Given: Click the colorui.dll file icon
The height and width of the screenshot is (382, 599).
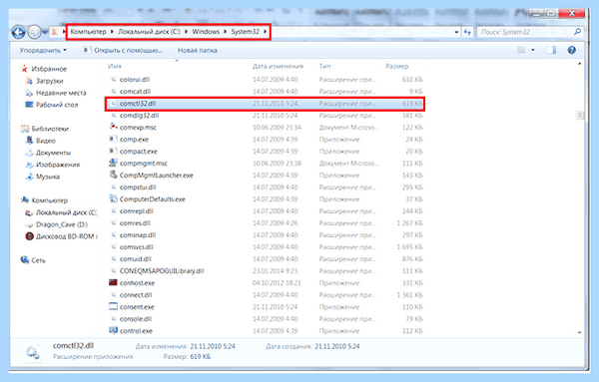Looking at the screenshot, I should click(113, 80).
